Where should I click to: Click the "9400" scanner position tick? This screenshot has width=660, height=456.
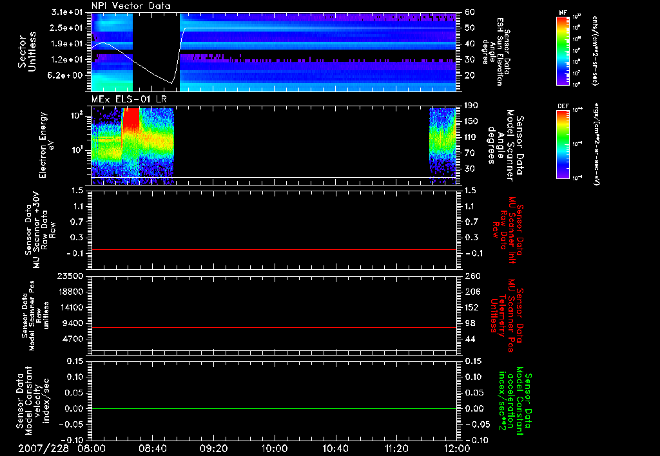pos(73,323)
